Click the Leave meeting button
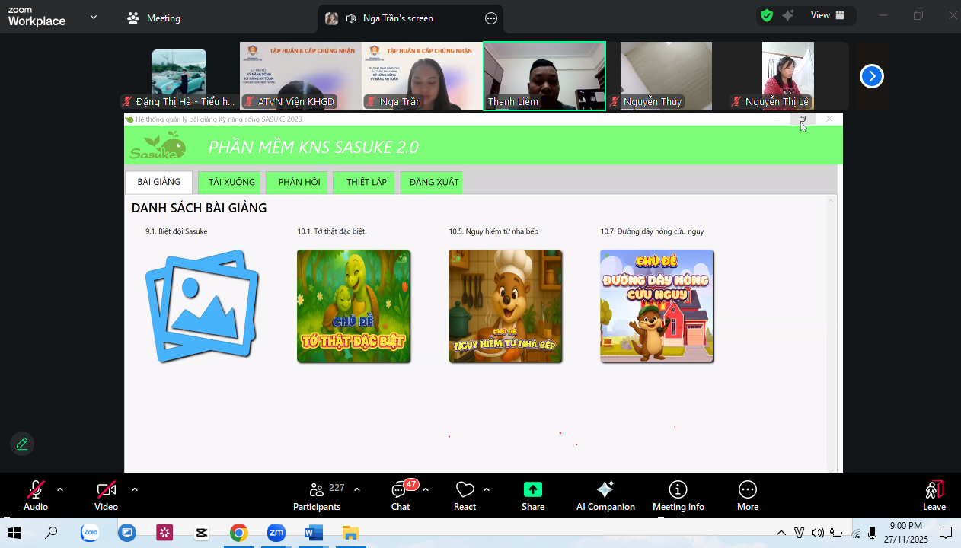This screenshot has height=548, width=961. (934, 495)
